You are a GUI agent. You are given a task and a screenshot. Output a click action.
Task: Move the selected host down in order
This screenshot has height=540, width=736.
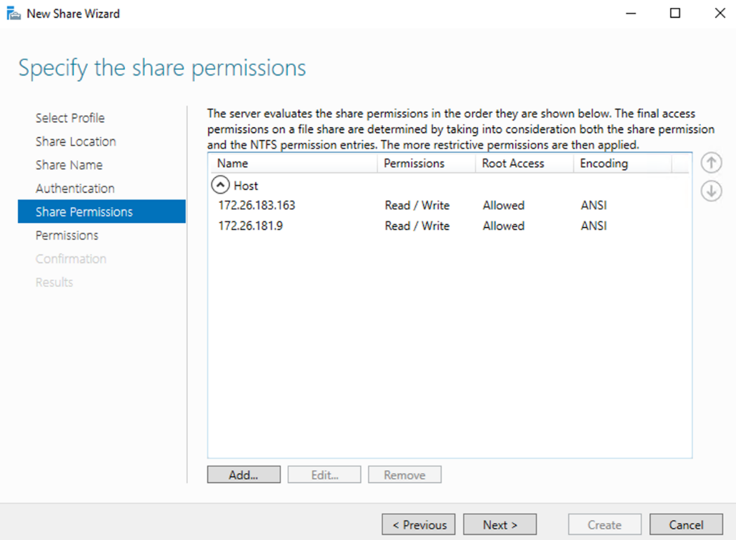(x=710, y=191)
